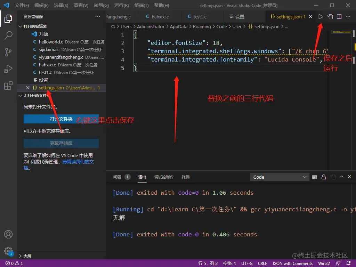This screenshot has width=356, height=267.
Task: Clear the output panel
Action: click(x=314, y=177)
